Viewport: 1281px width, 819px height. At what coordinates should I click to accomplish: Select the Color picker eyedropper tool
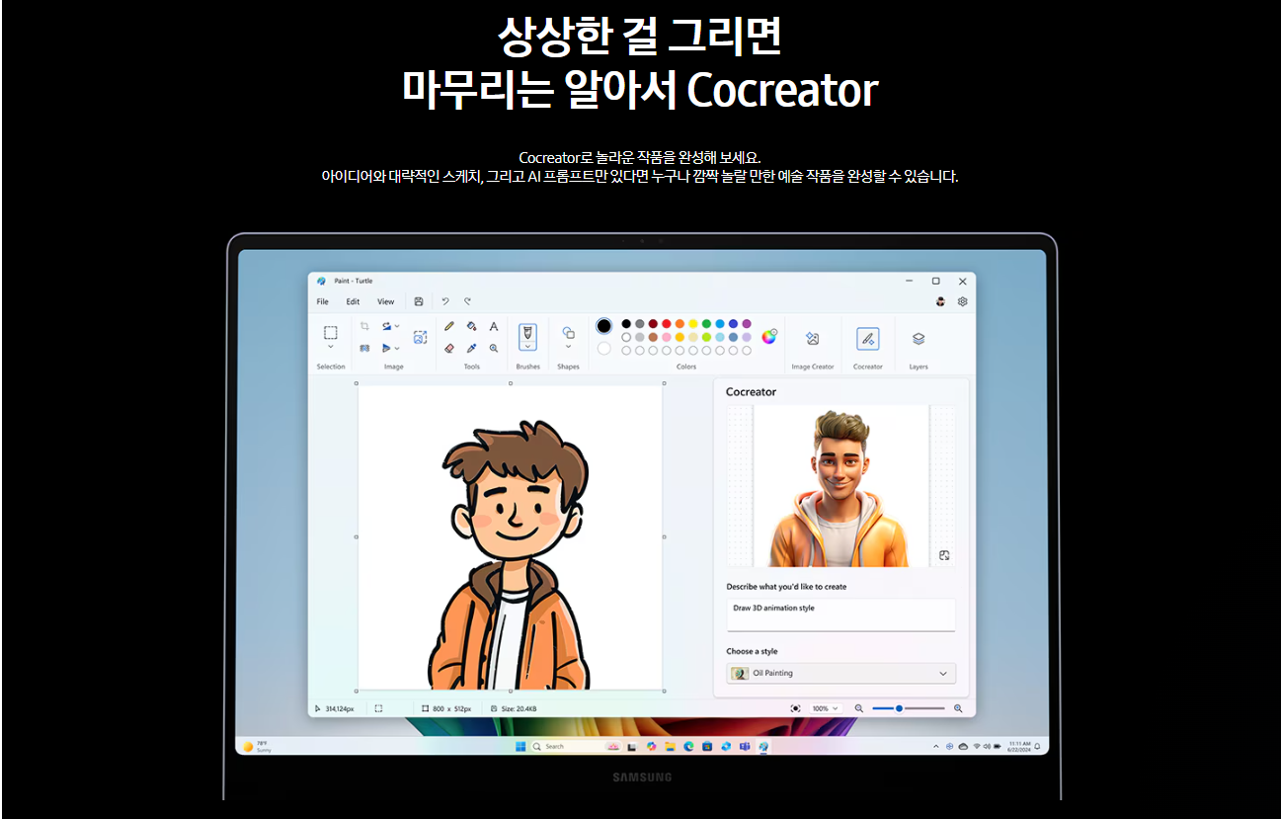472,348
